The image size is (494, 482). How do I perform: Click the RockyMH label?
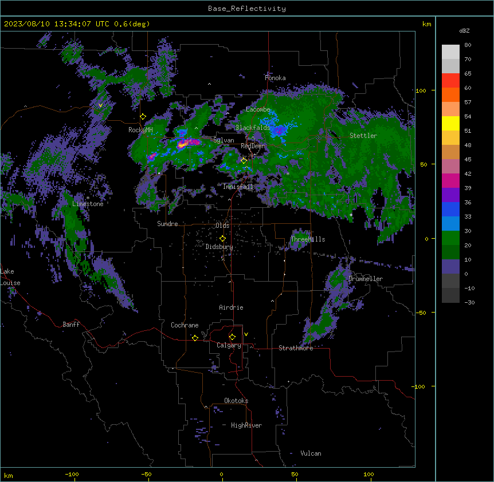(x=140, y=130)
